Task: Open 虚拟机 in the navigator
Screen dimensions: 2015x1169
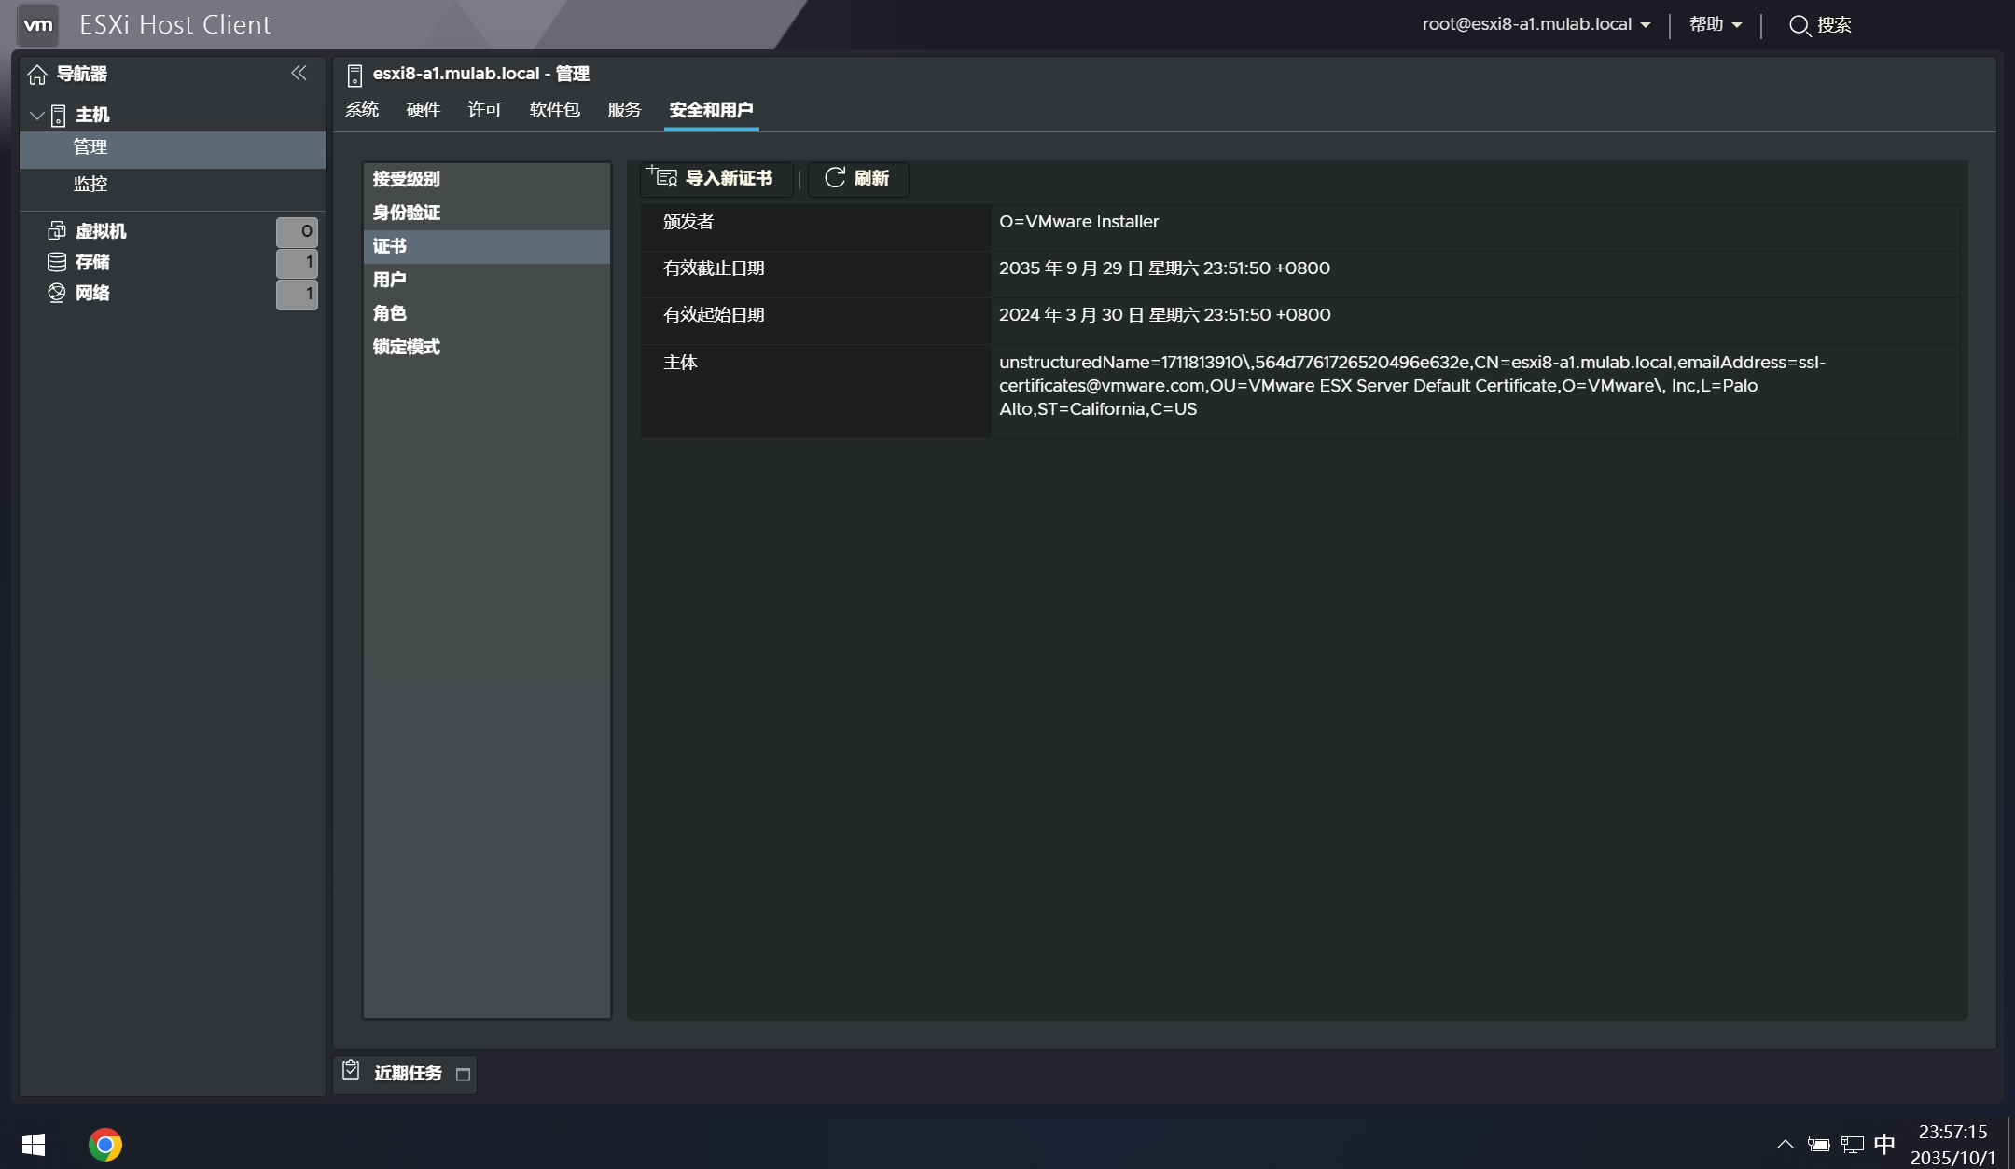Action: click(x=101, y=231)
